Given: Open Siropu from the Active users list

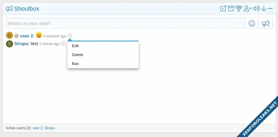Looking at the screenshot, I should click(x=50, y=128).
